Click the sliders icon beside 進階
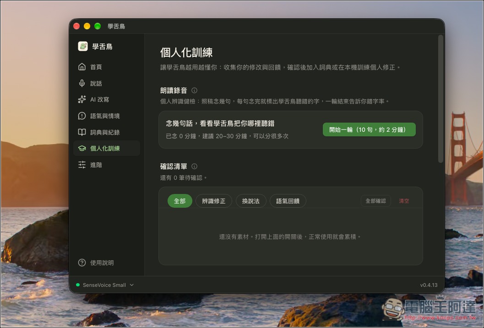This screenshot has width=484, height=328. (x=82, y=165)
